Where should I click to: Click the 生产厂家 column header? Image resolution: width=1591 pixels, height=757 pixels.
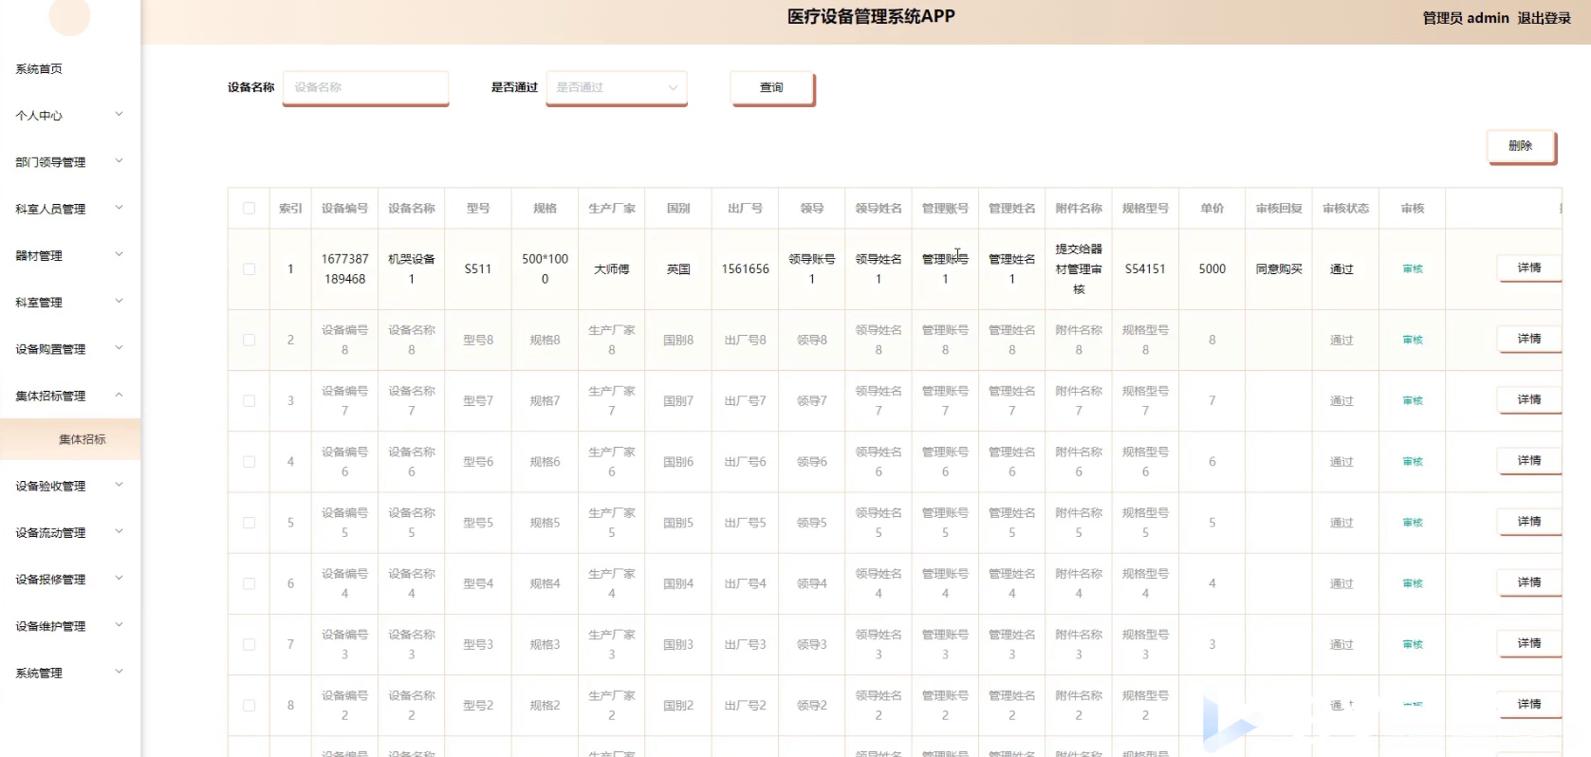click(x=612, y=209)
